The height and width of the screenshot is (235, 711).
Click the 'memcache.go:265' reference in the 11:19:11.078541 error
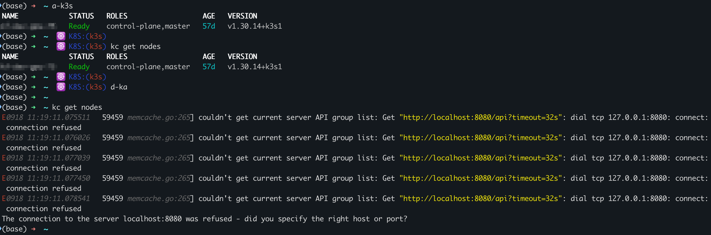pos(159,198)
